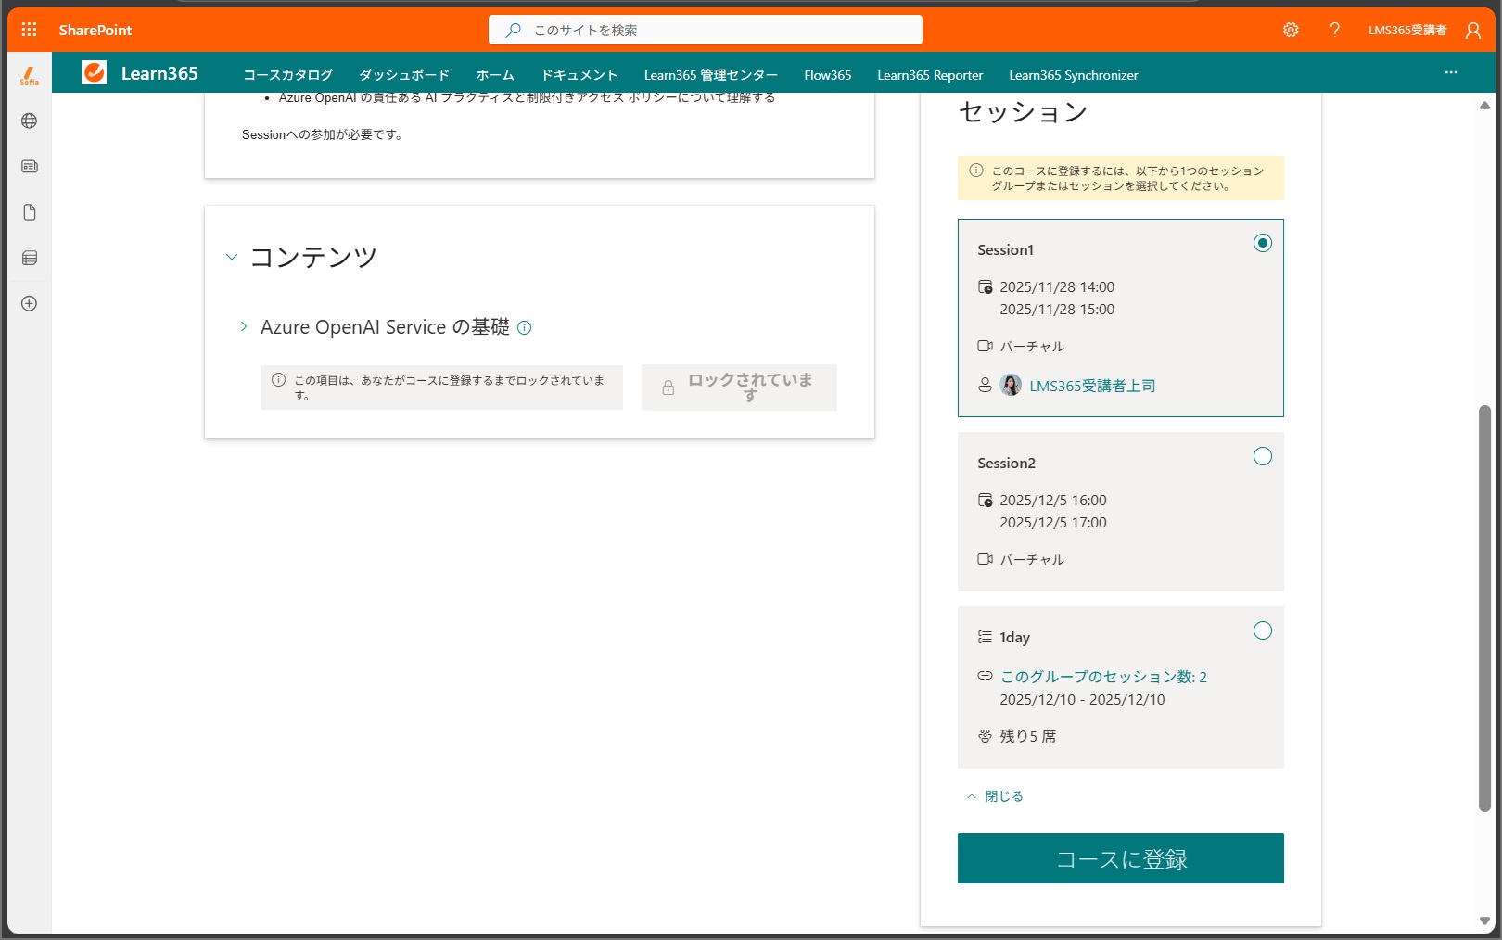Open the Flow365 menu item
Viewport: 1502px width, 940px height.
[828, 75]
